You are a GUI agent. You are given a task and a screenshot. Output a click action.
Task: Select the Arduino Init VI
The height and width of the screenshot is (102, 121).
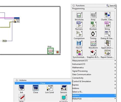click(x=21, y=88)
